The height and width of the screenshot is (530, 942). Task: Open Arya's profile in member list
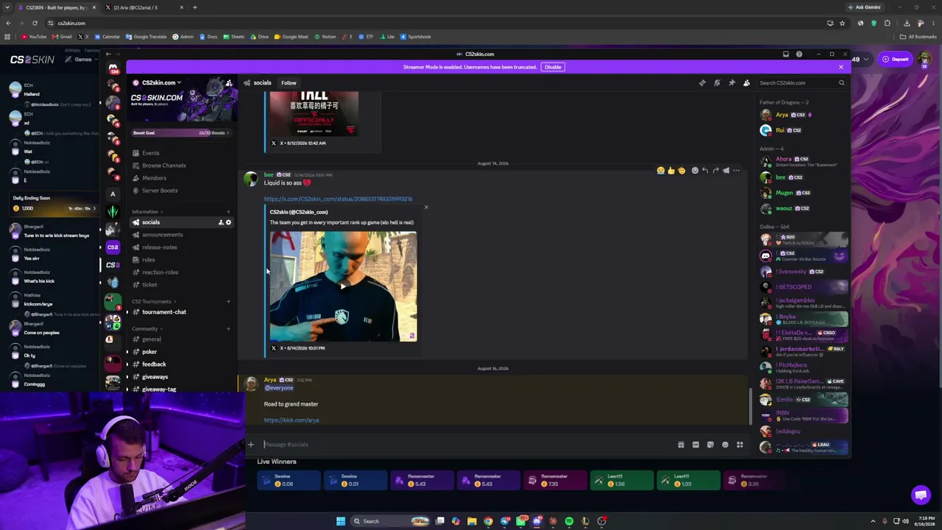(x=804, y=115)
